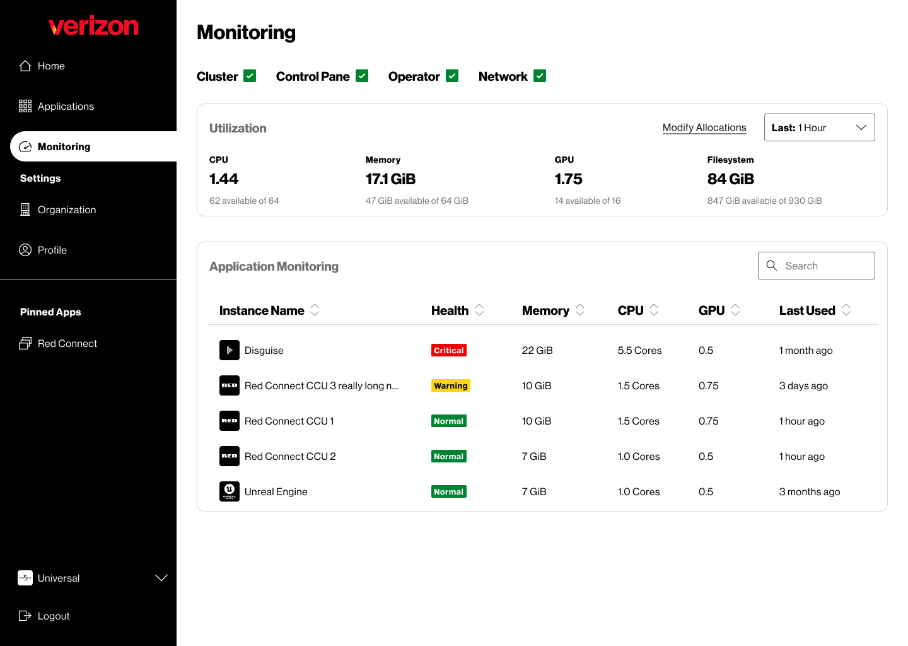Open the Last: 1 Hour dropdown
Image resolution: width=908 pixels, height=646 pixels.
coord(819,127)
